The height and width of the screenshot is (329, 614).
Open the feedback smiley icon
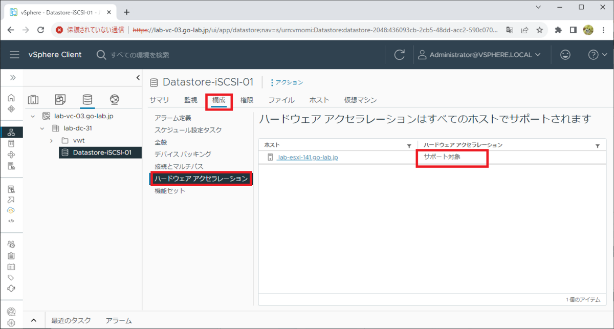tap(565, 54)
